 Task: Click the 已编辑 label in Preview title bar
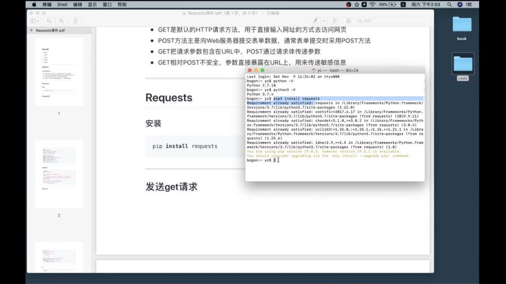click(x=273, y=13)
